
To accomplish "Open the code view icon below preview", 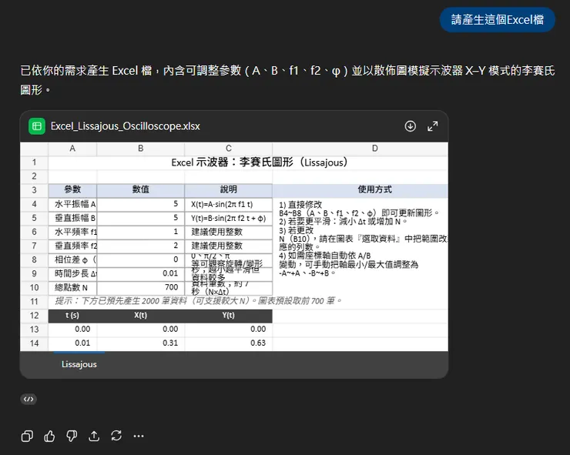I will pyautogui.click(x=28, y=399).
